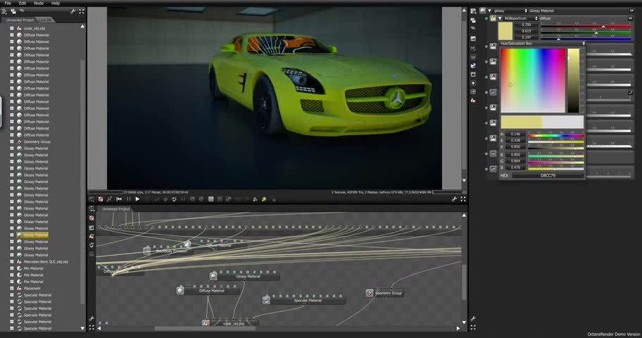
Task: Open the Node menu
Action: tap(39, 3)
